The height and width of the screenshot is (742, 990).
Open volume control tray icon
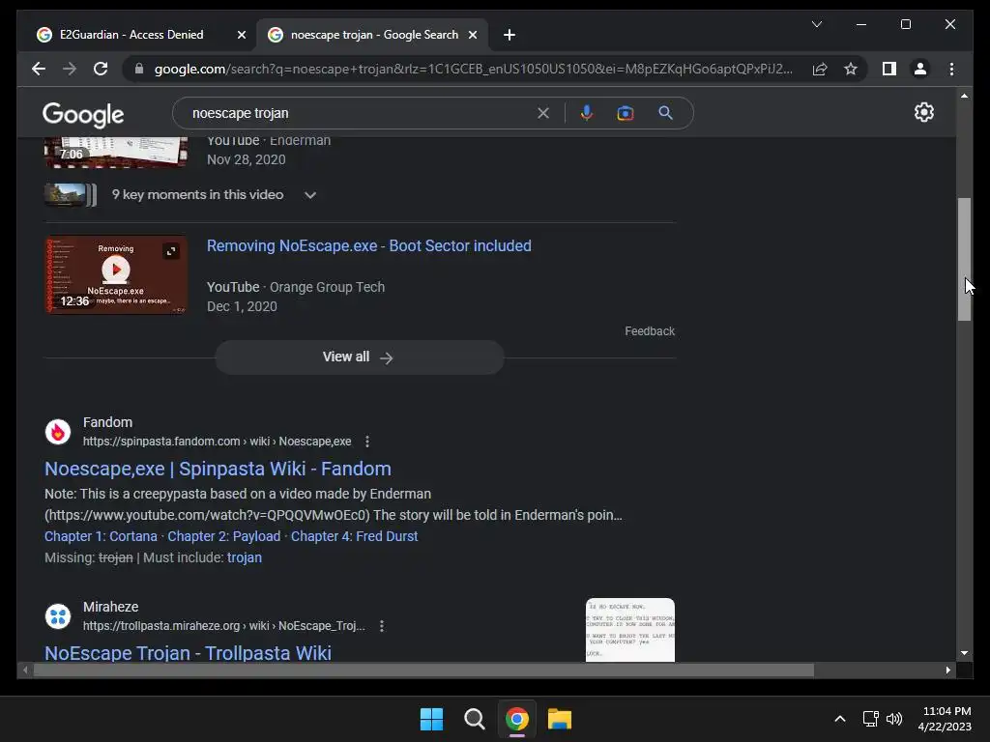894,719
